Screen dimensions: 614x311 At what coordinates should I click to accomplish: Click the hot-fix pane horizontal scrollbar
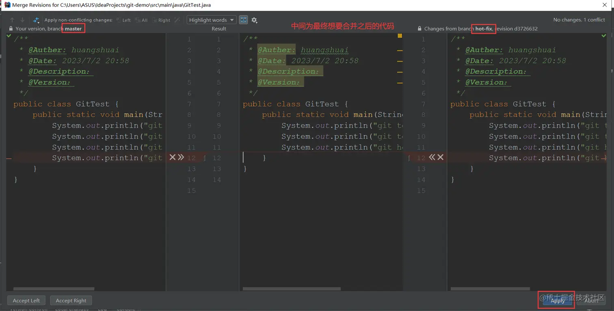490,289
